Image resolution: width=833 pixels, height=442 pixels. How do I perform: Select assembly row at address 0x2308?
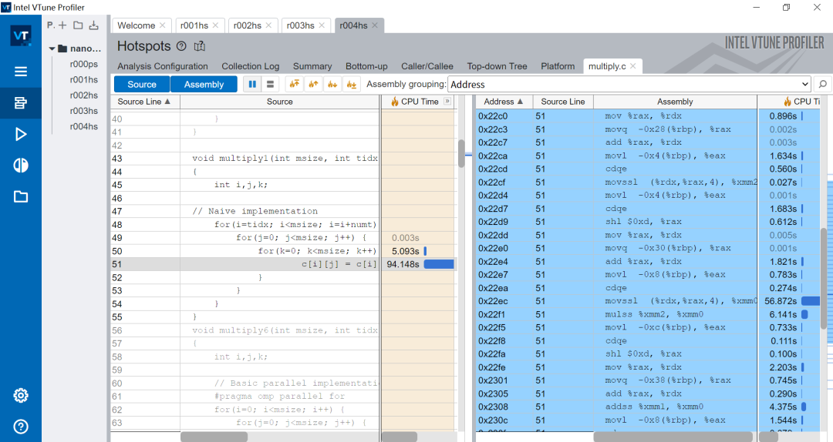(648, 407)
